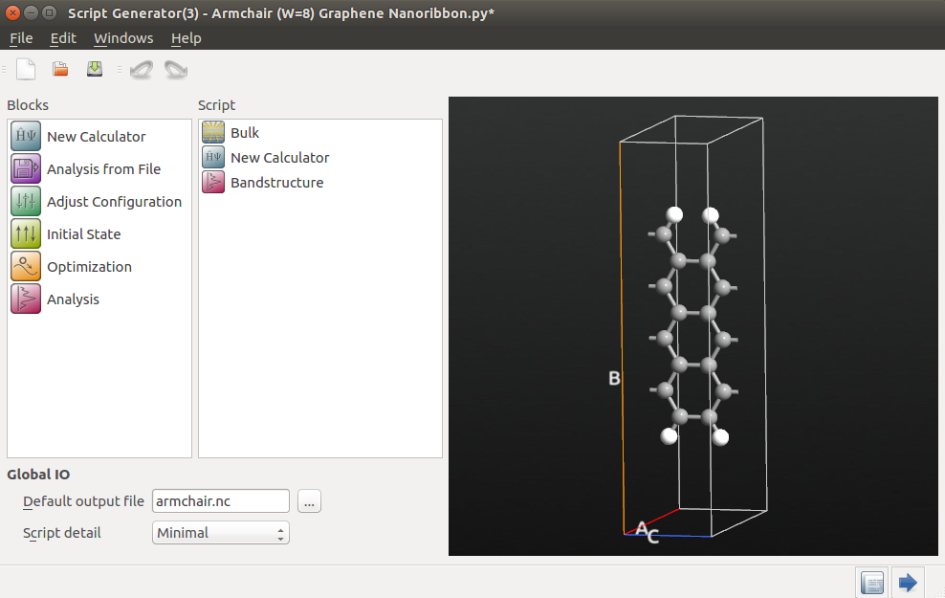Screen dimensions: 945x598
Task: Open the File menu
Action: 21,38
